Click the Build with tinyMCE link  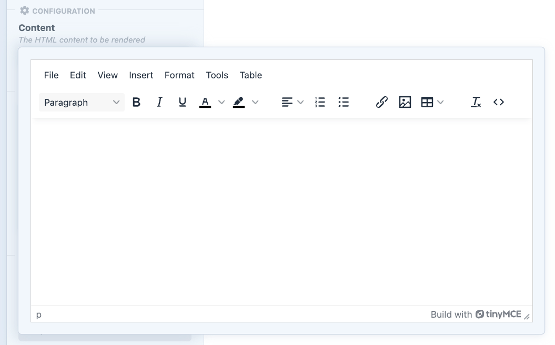click(x=476, y=314)
